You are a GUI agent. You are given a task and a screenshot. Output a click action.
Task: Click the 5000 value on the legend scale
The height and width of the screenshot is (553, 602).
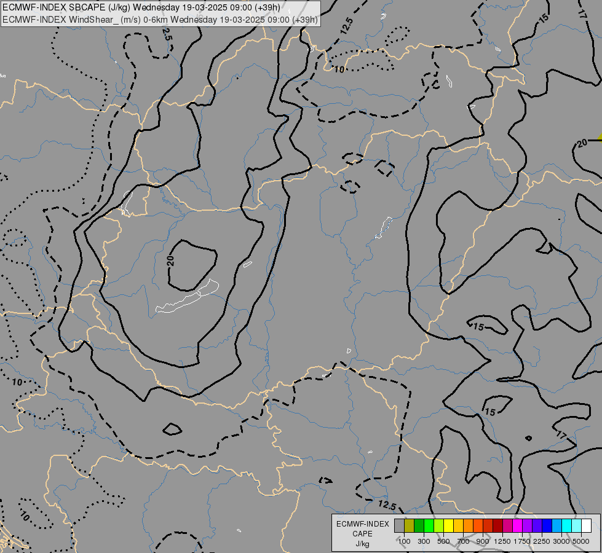(x=581, y=541)
